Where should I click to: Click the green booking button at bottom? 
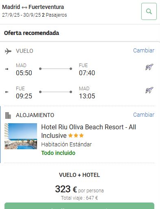(79, 206)
